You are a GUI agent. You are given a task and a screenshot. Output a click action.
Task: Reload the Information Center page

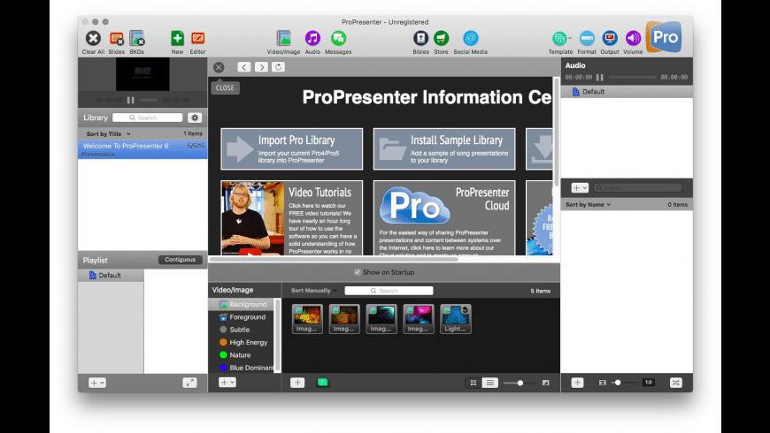[x=279, y=67]
